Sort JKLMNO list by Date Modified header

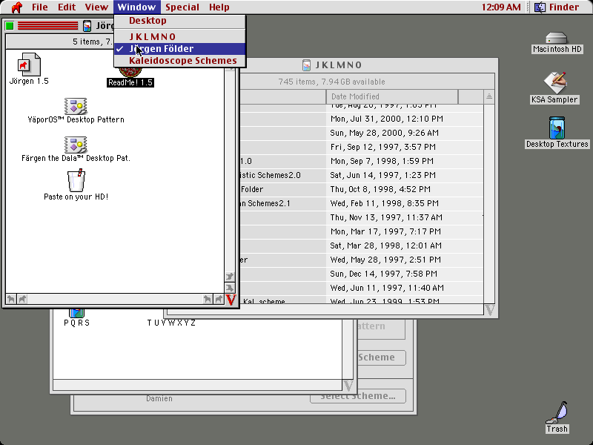point(392,96)
